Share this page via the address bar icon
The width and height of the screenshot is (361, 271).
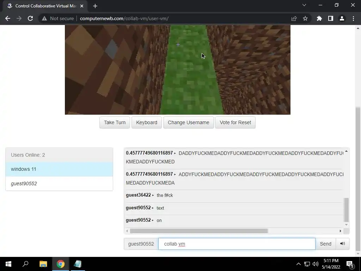(x=294, y=18)
